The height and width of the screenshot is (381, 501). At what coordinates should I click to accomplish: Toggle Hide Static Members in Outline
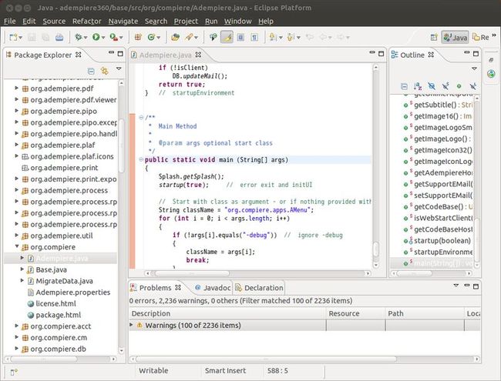[x=446, y=86]
